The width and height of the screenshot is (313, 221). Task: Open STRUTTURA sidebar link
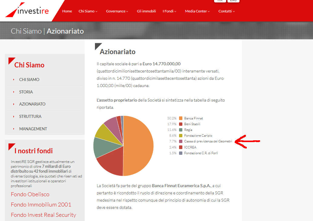coord(30,116)
